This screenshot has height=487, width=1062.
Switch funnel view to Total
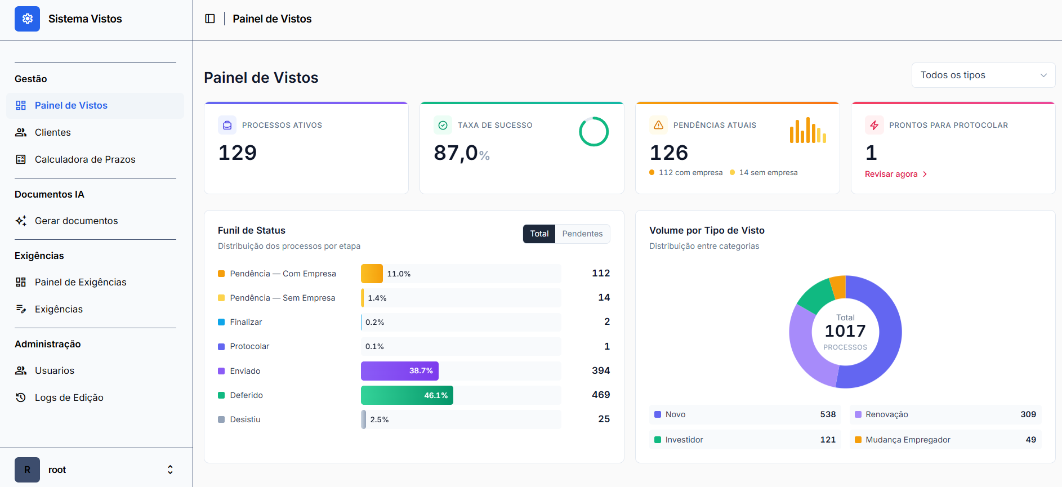[539, 234]
